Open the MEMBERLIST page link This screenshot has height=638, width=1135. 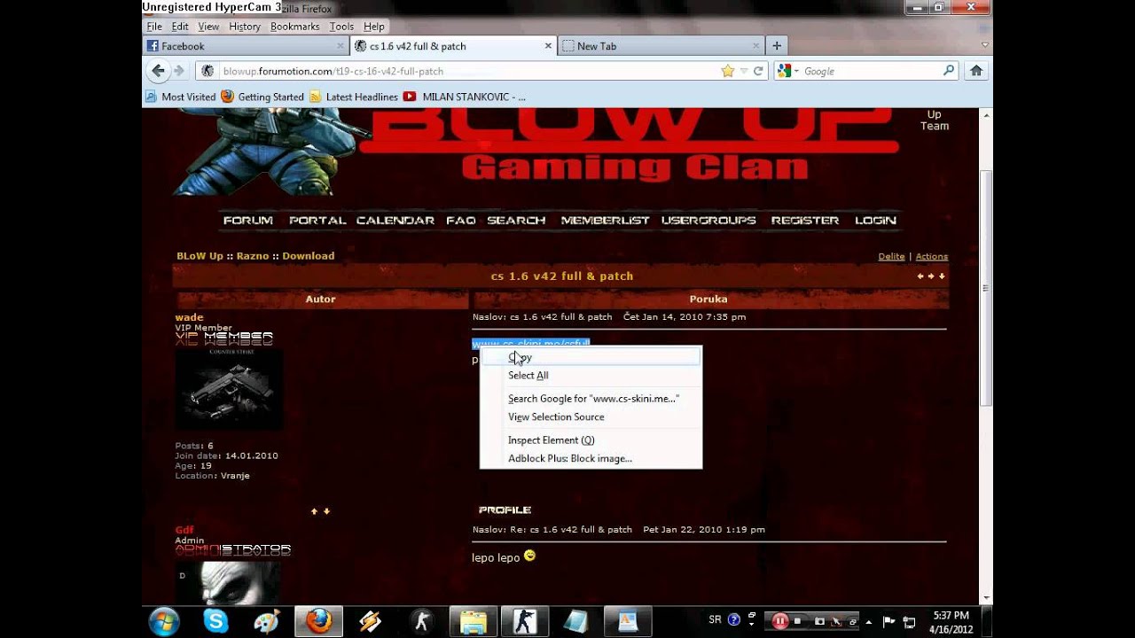[x=606, y=221]
